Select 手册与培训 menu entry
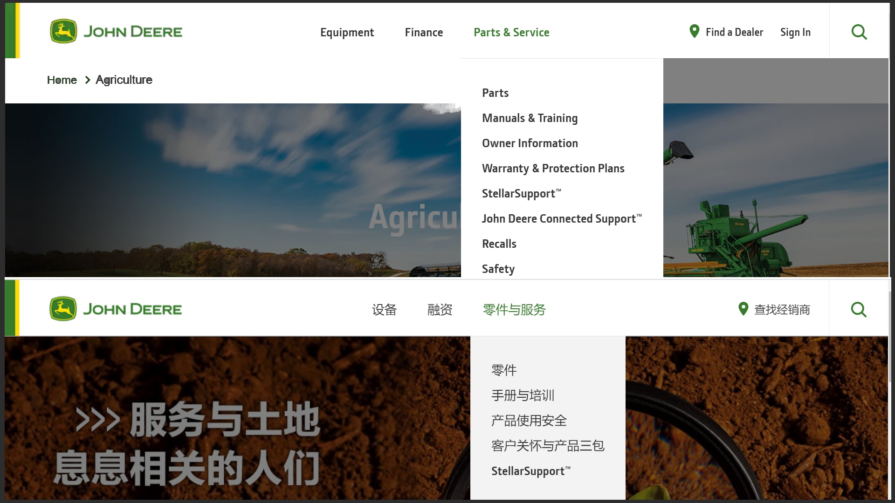895x503 pixels. (x=523, y=395)
